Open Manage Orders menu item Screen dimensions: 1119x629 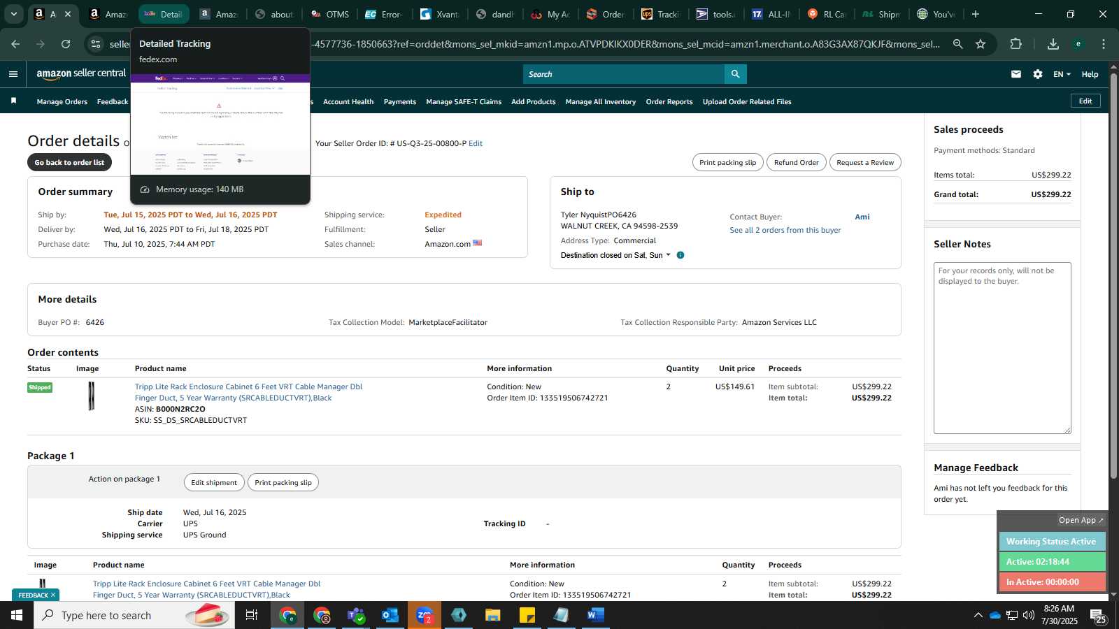coord(62,102)
